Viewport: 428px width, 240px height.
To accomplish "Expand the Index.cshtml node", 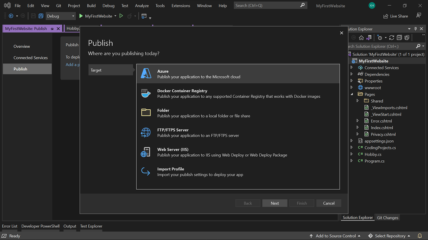I will [357, 127].
